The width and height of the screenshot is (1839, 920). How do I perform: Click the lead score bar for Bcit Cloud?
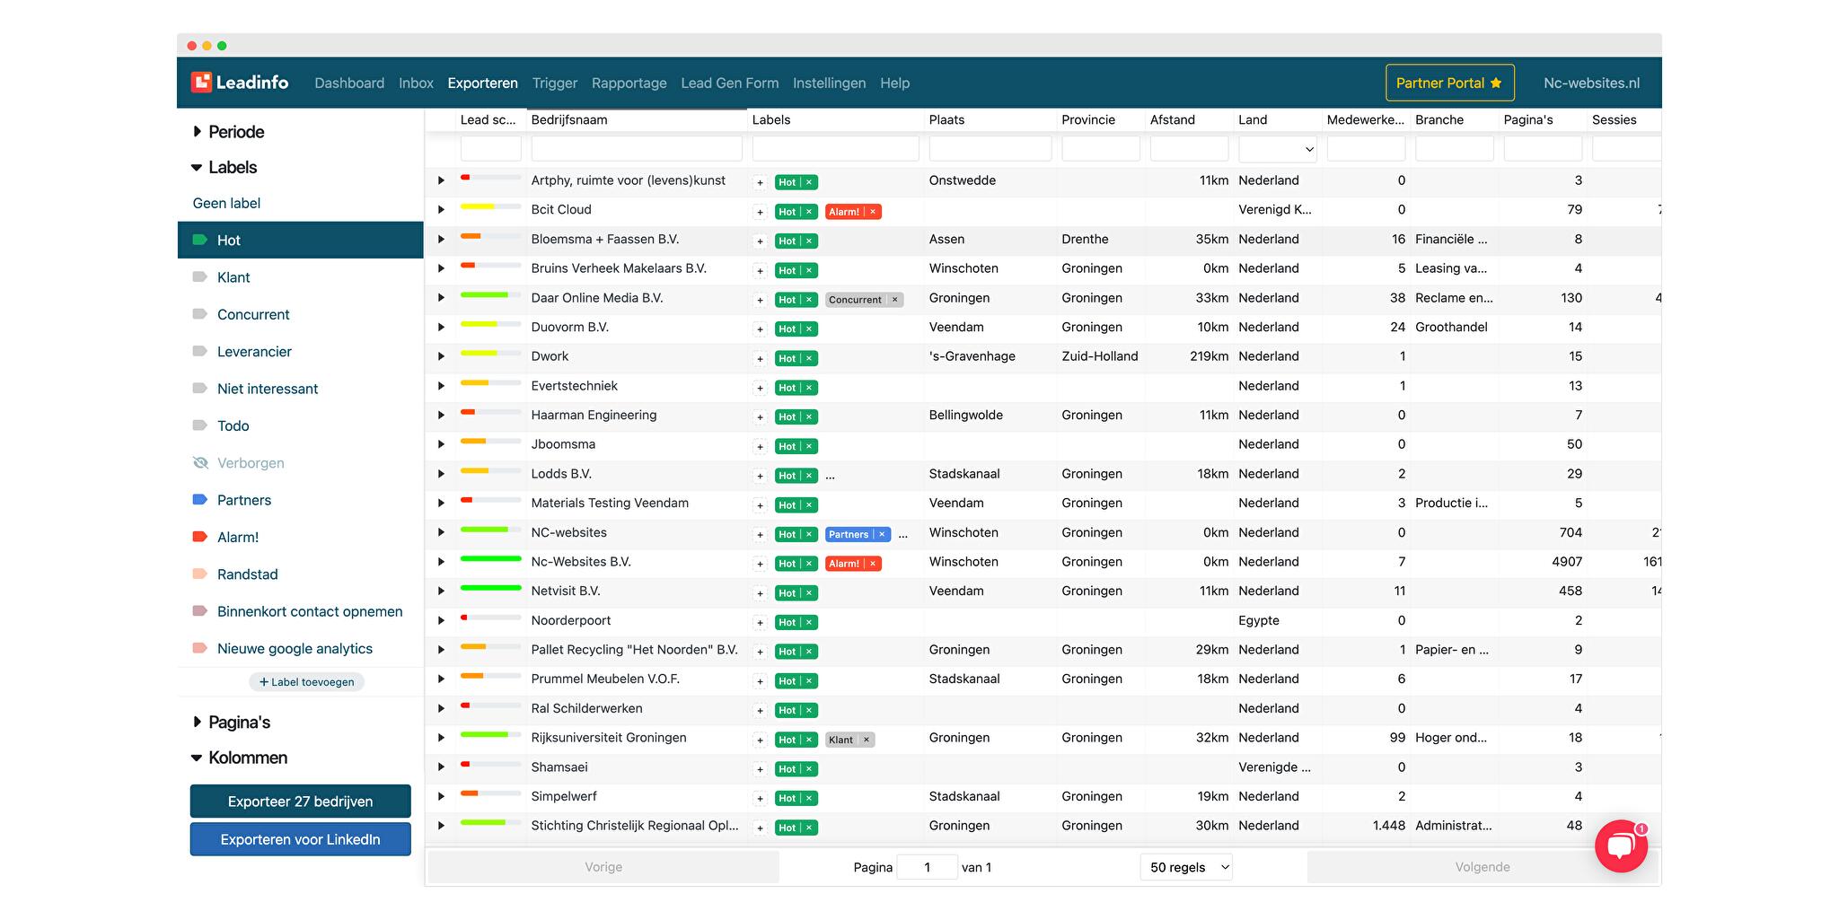(490, 206)
